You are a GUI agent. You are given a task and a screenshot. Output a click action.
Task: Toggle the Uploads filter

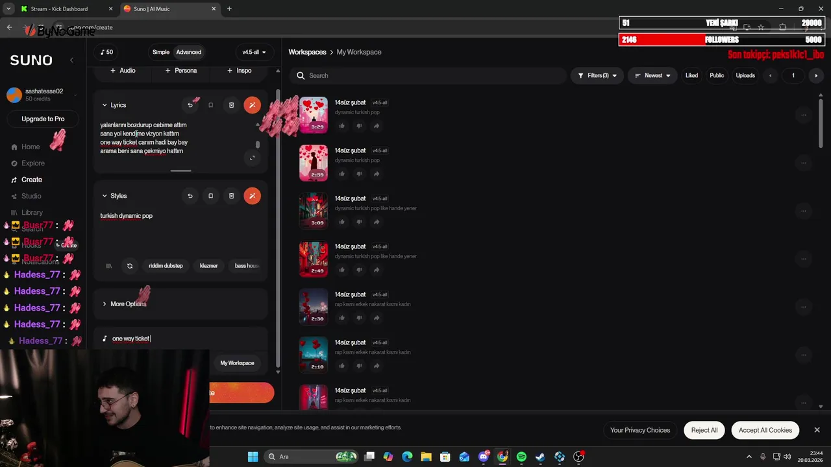pos(745,76)
